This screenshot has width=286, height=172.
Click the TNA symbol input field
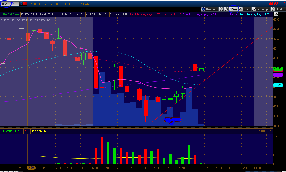[x=9, y=4]
